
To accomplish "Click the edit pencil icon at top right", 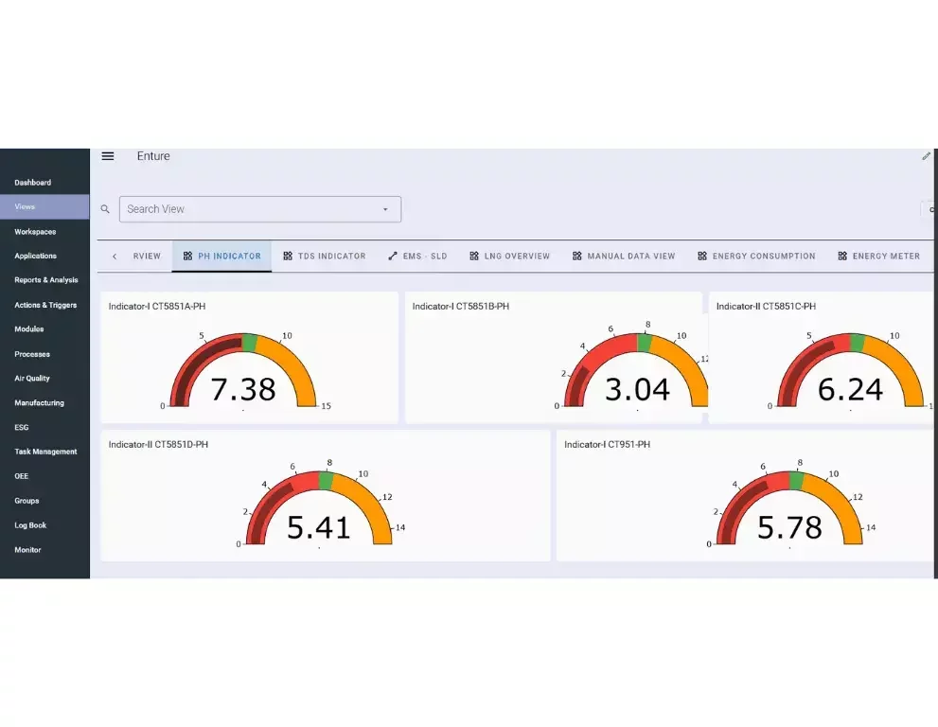I will tap(926, 156).
